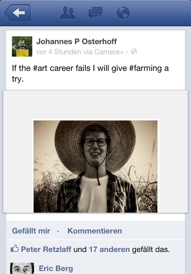Tap the public privacy globe icon
The image size is (191, 274).
tap(134, 52)
